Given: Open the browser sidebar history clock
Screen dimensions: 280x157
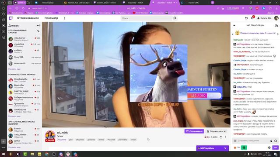Looking at the screenshot, I should 3,14.
